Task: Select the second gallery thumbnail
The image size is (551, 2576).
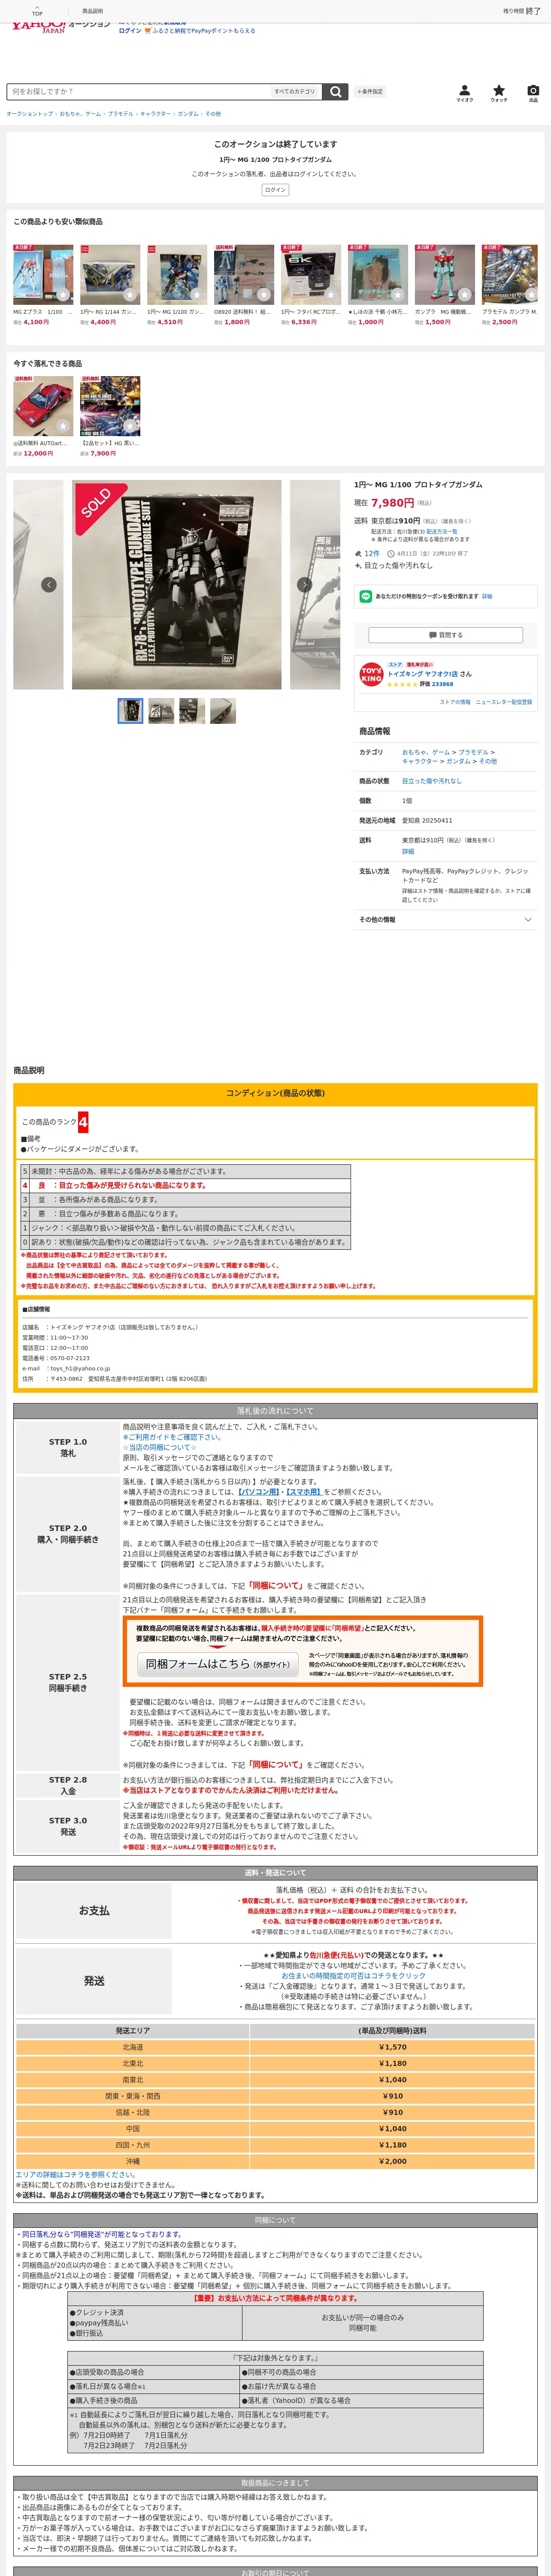Action: click(x=161, y=711)
